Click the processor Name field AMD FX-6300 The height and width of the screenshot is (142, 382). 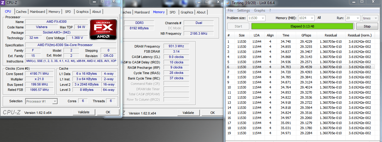pos(56,22)
